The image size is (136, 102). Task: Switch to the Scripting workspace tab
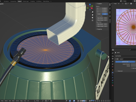point(33,1)
